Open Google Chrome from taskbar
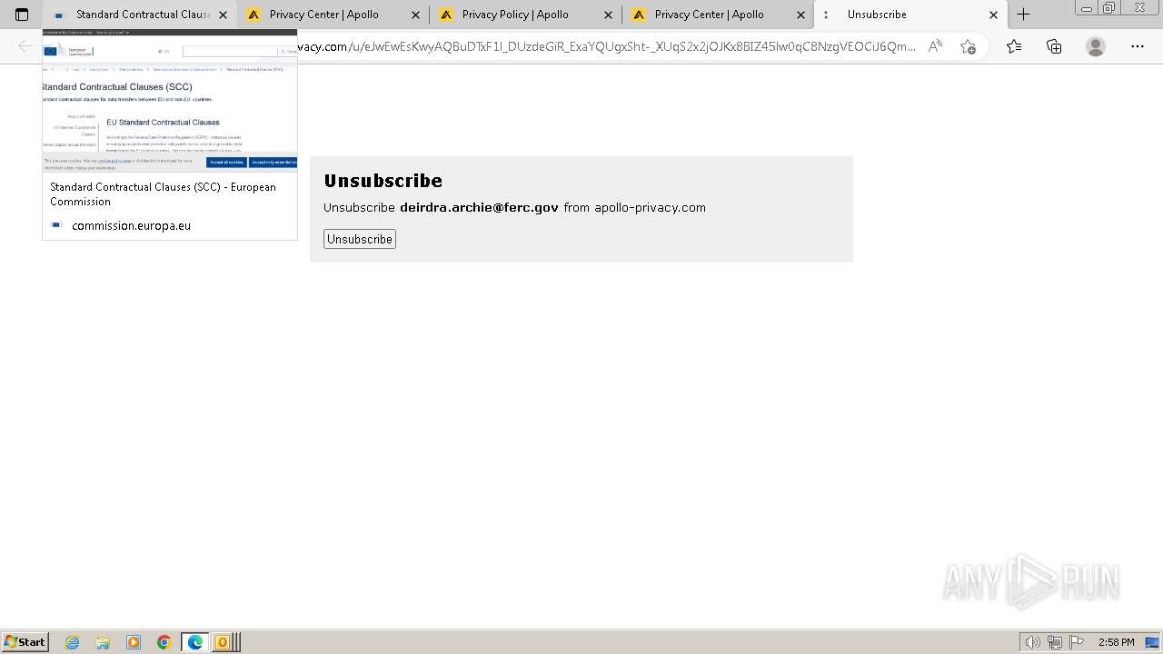Image resolution: width=1163 pixels, height=654 pixels. point(164,642)
